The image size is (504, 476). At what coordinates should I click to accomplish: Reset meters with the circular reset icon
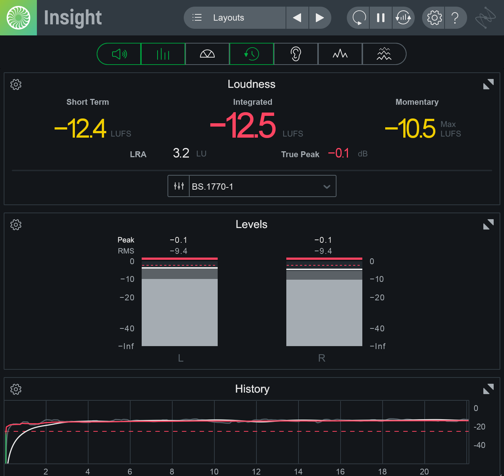pos(359,18)
